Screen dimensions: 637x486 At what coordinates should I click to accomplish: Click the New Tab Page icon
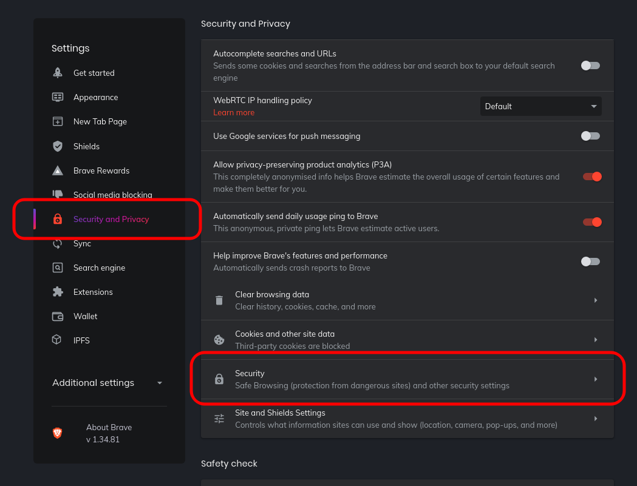tap(58, 121)
